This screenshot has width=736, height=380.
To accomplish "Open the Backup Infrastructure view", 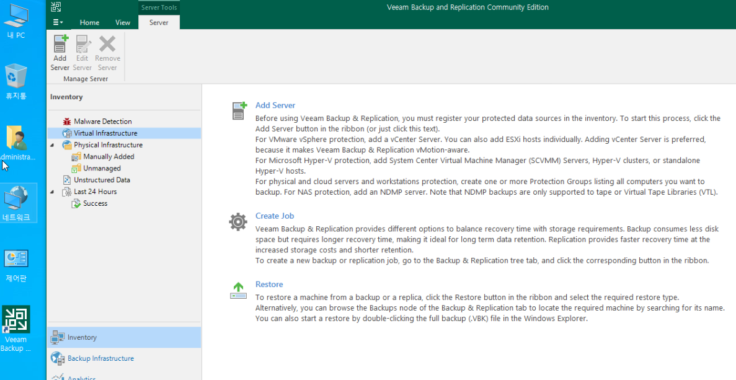I will [100, 358].
